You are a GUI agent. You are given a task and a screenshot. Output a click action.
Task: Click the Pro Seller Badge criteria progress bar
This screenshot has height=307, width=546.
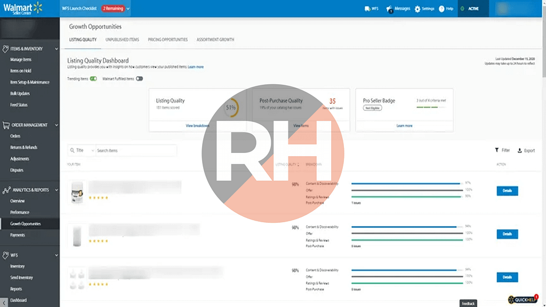pos(431,107)
